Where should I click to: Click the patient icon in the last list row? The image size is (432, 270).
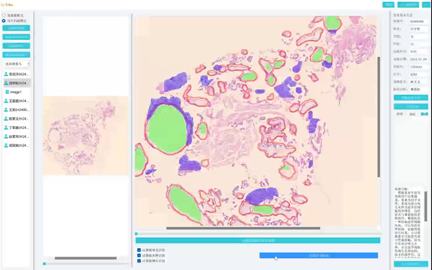pyautogui.click(x=6, y=145)
